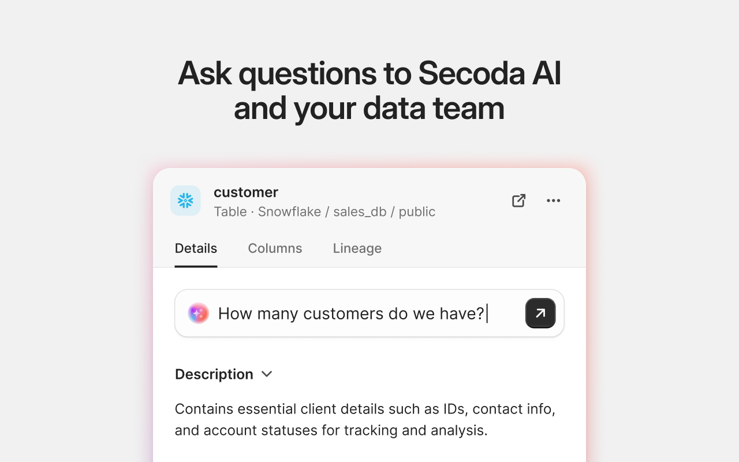The height and width of the screenshot is (462, 739).
Task: Click the Description heading label
Action: pos(214,374)
